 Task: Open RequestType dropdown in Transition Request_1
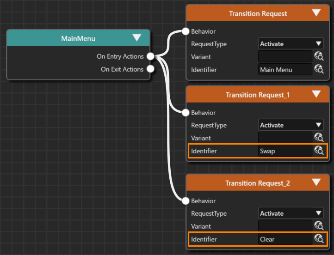point(291,125)
